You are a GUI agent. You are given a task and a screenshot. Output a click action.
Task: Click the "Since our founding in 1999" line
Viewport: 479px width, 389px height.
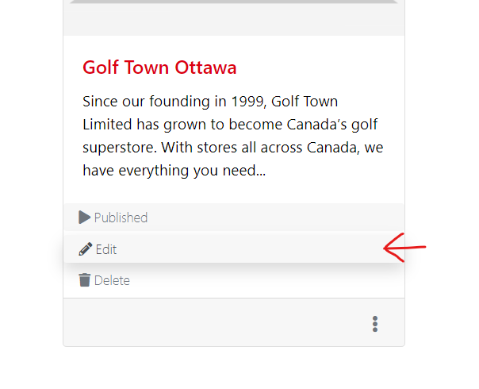coord(173,102)
